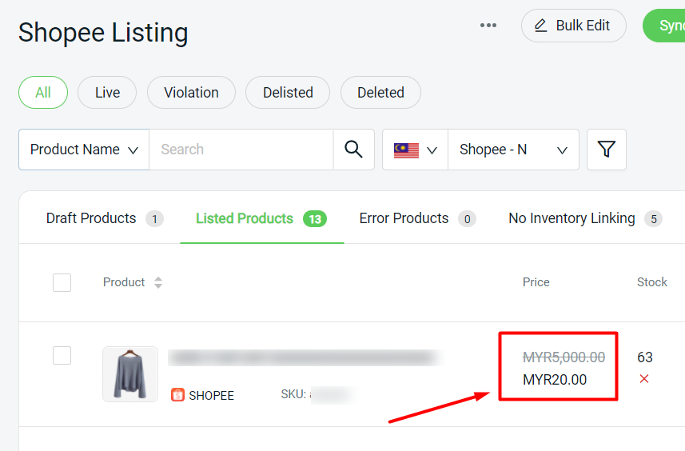
Task: Click the SKU label in product row
Action: pyautogui.click(x=293, y=395)
